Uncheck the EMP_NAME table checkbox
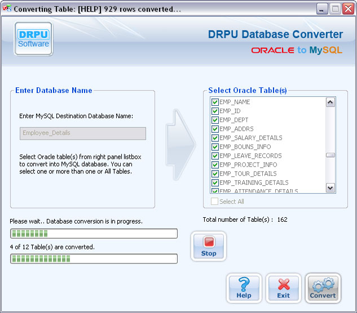357x313 pixels. (x=215, y=102)
